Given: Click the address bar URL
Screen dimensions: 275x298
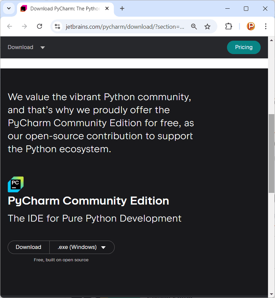Looking at the screenshot, I should 125,27.
